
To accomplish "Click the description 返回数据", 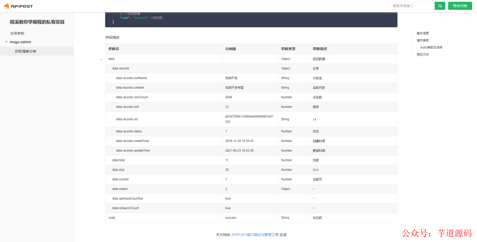I will [x=318, y=59].
